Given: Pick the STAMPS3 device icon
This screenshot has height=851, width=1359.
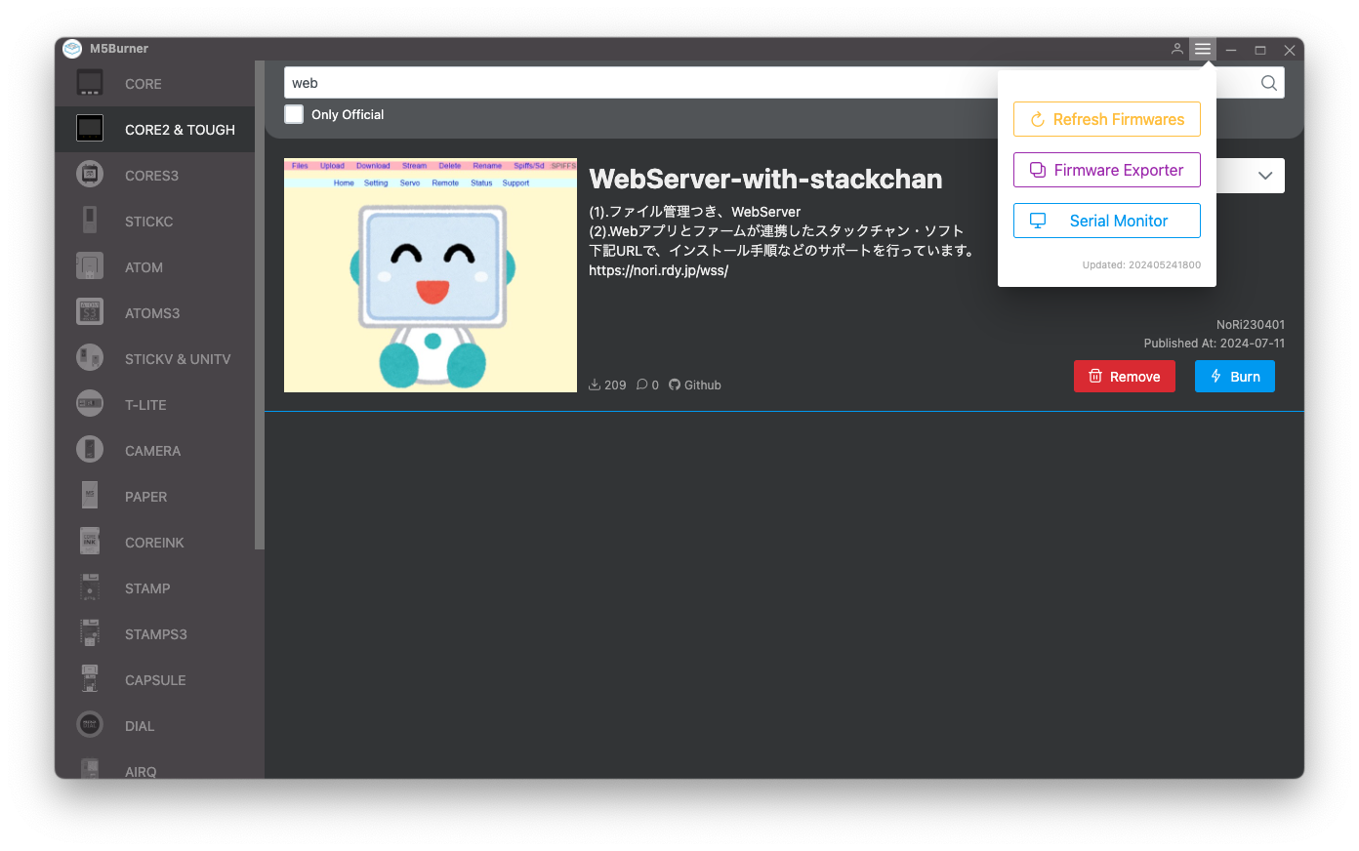Looking at the screenshot, I should [90, 634].
